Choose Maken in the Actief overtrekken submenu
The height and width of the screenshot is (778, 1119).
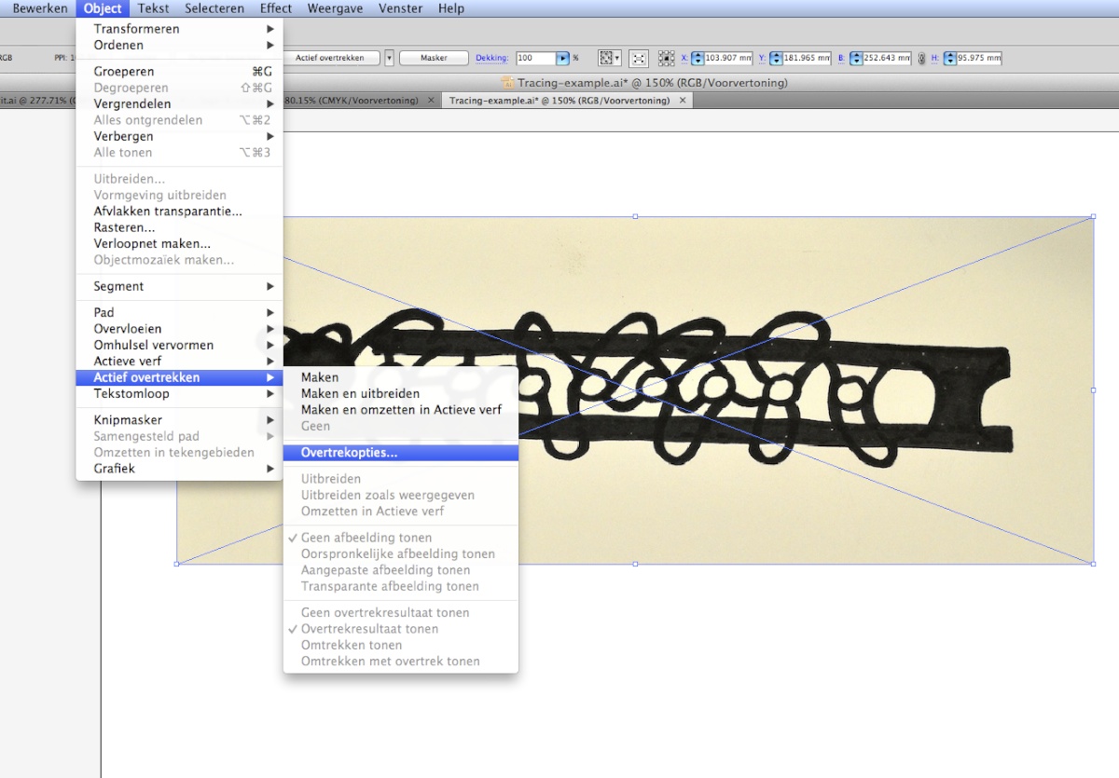click(x=400, y=377)
